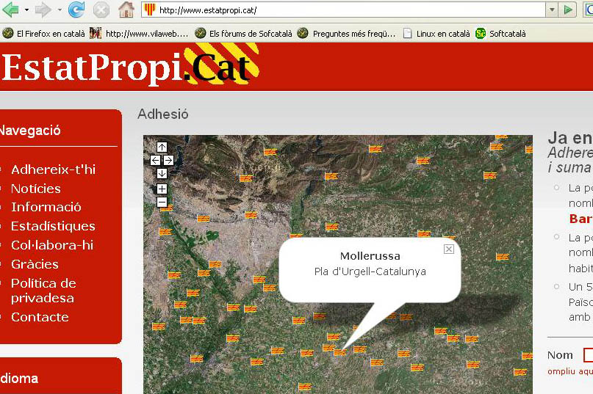Pan the map left with the arrow

(x=155, y=160)
